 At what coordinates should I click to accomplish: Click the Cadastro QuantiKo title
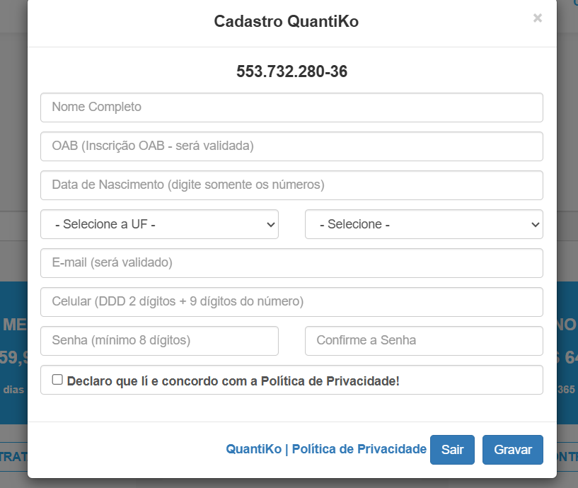click(287, 21)
